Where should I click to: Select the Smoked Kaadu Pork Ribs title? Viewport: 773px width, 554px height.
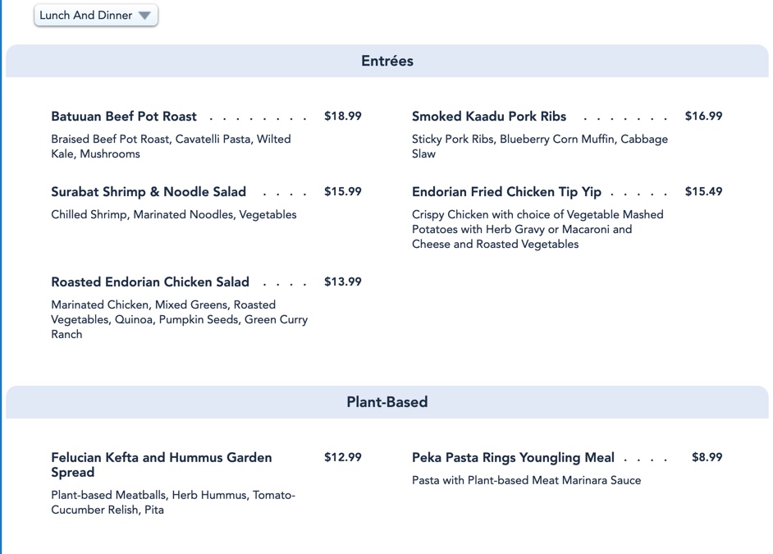(x=489, y=117)
